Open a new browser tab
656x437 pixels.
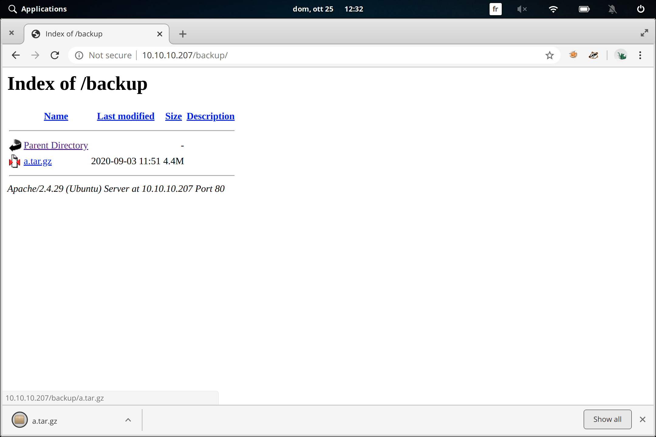[182, 34]
